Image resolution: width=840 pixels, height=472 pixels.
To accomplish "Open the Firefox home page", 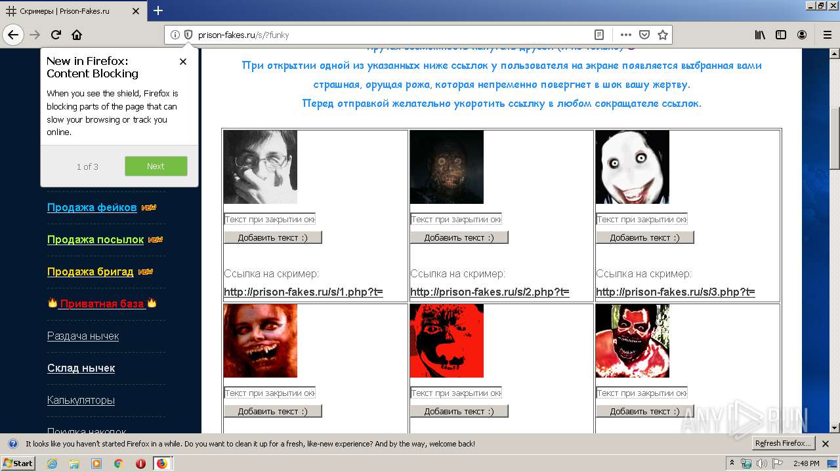I will [x=77, y=35].
